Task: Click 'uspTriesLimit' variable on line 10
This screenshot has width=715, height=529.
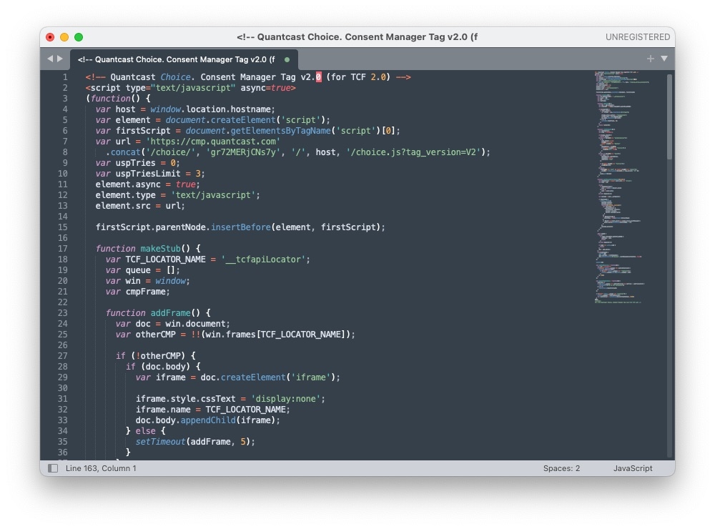Action: point(148,174)
